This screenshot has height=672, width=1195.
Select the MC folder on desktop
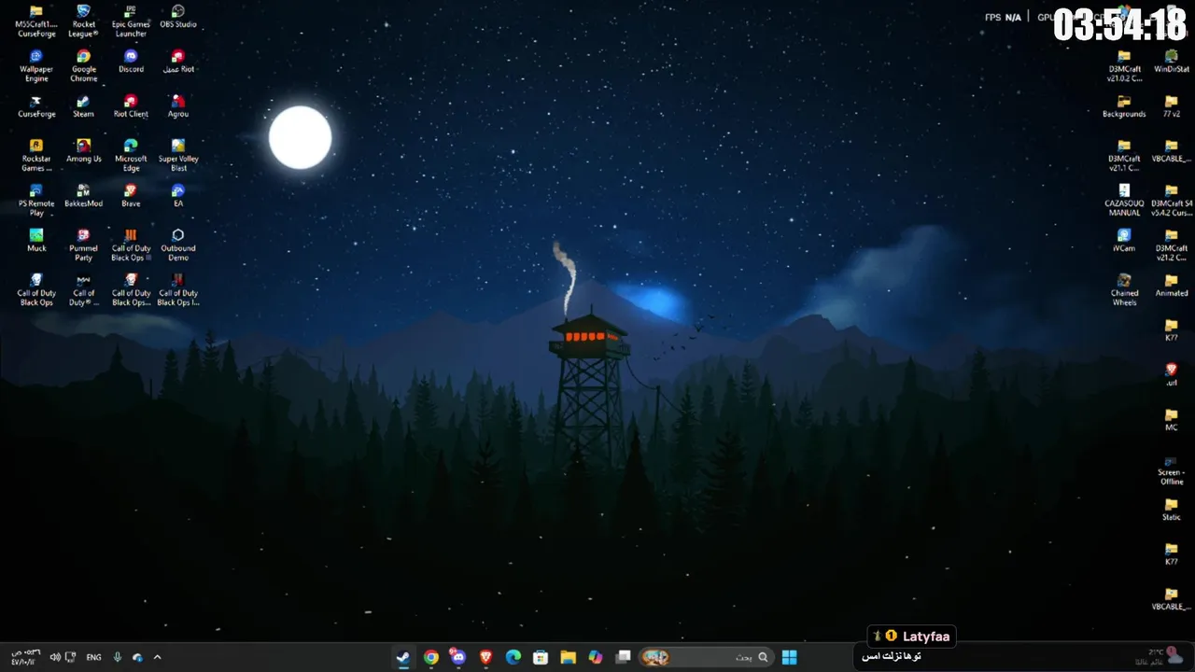pyautogui.click(x=1171, y=421)
